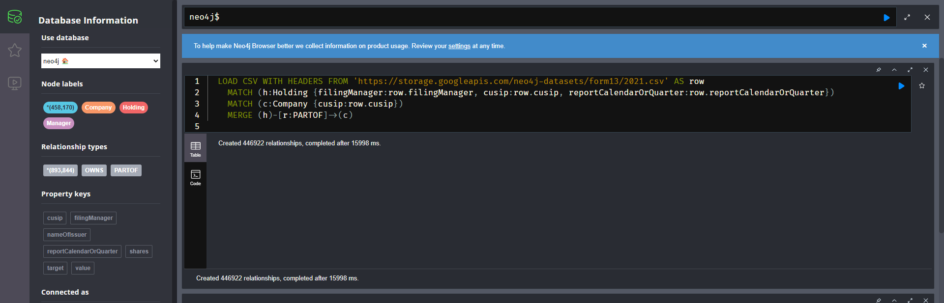Open the Favorites star sidebar icon
This screenshot has height=303, width=944.
click(15, 50)
